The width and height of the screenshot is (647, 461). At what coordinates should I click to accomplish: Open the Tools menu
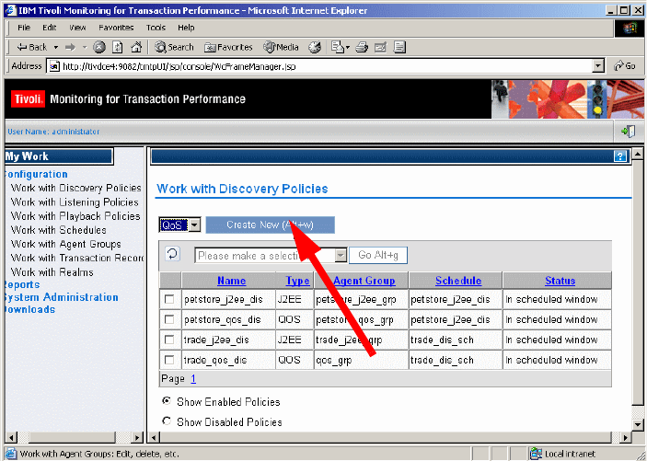pos(156,28)
